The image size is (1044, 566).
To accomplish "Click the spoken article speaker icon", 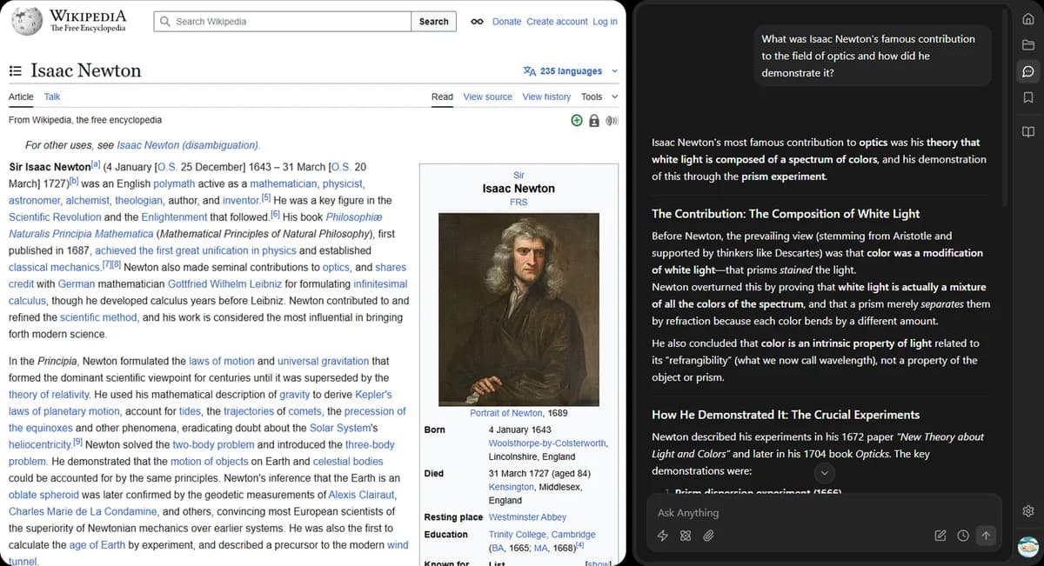I will [612, 120].
